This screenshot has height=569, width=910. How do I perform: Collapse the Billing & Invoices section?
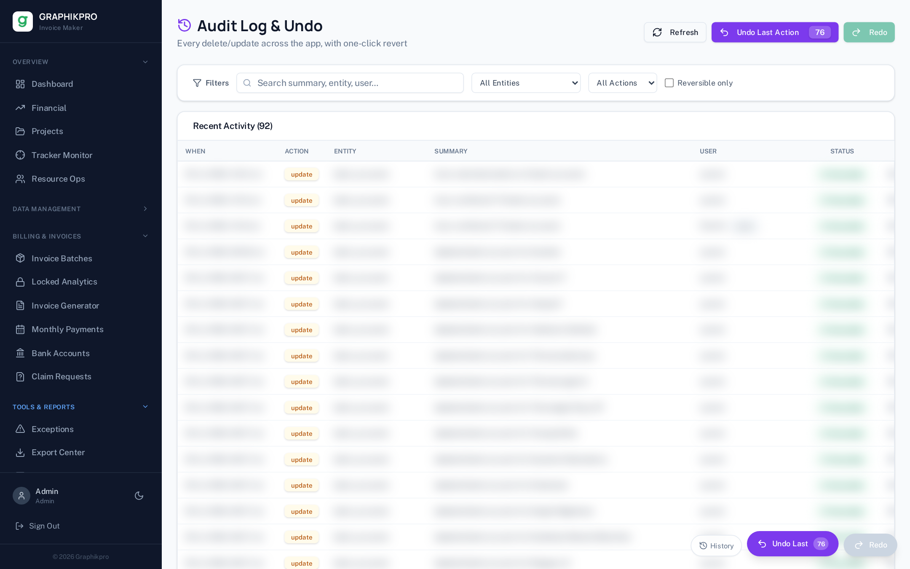pos(80,236)
